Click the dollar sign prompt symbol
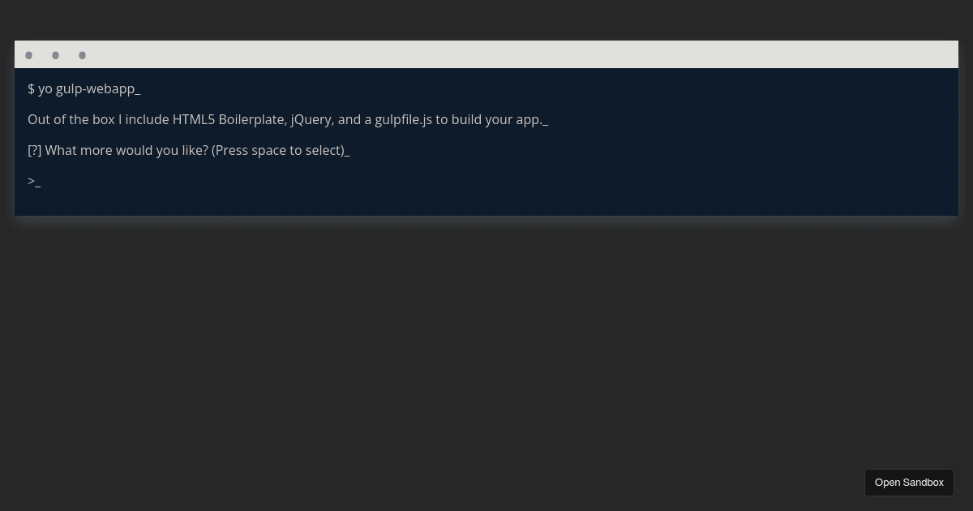This screenshot has width=973, height=511. (31, 88)
